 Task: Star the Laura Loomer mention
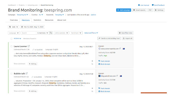point(92,61)
